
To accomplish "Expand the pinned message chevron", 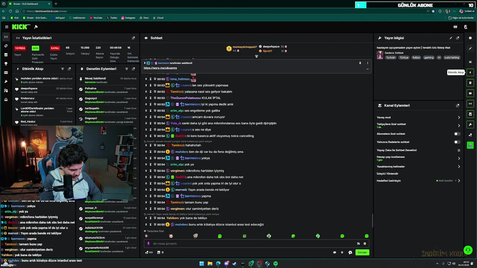I will [367, 69].
